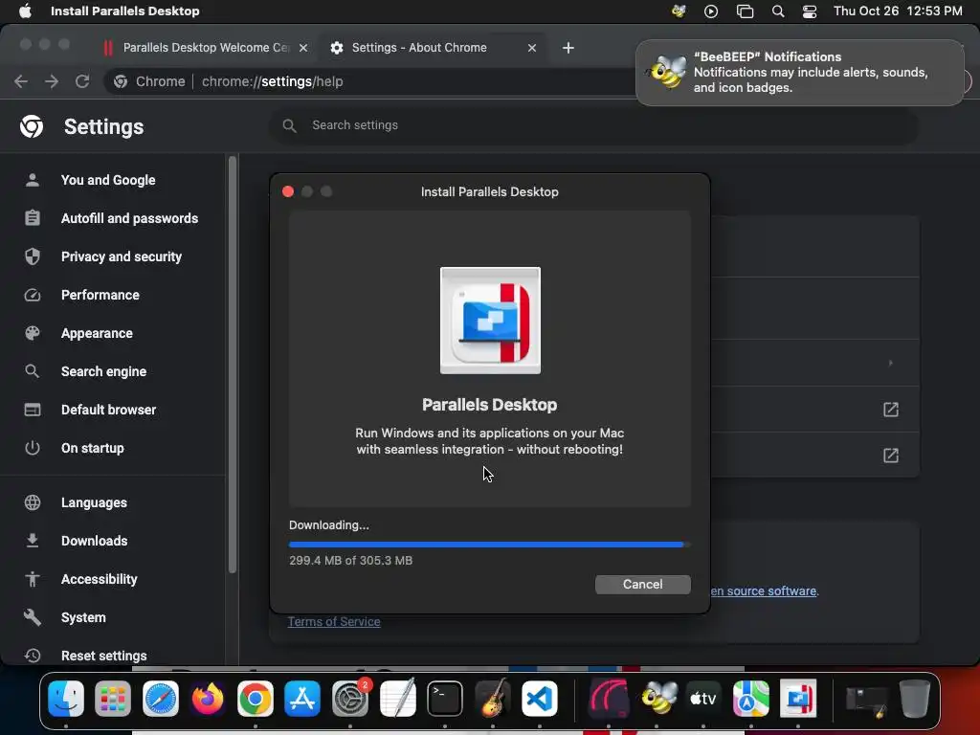Open the lower external link icon
Viewport: 980px width, 735px height.
click(891, 456)
